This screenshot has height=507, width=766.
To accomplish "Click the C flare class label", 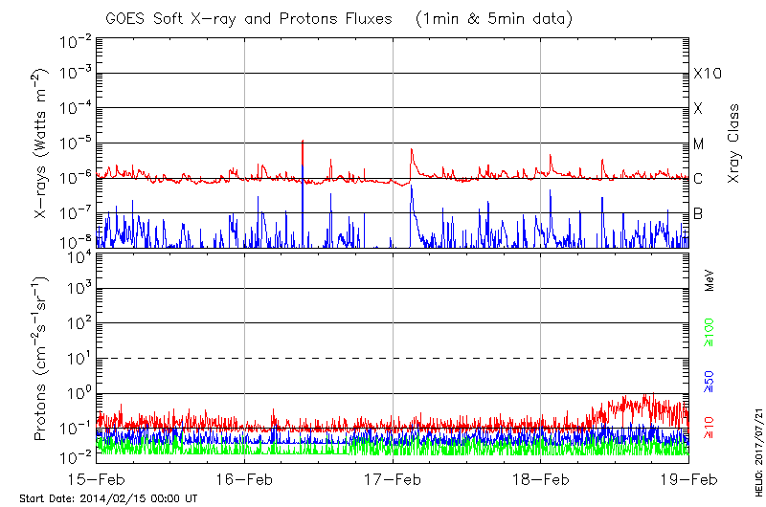I will (x=698, y=179).
